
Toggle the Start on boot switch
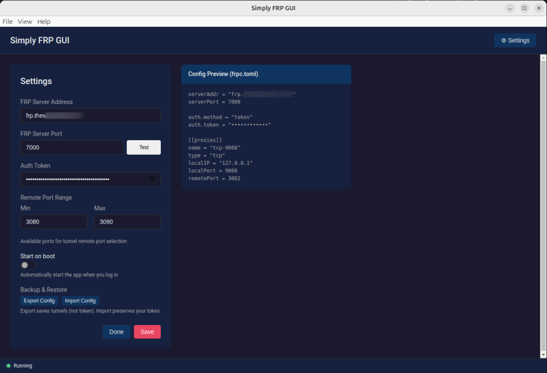pyautogui.click(x=28, y=266)
